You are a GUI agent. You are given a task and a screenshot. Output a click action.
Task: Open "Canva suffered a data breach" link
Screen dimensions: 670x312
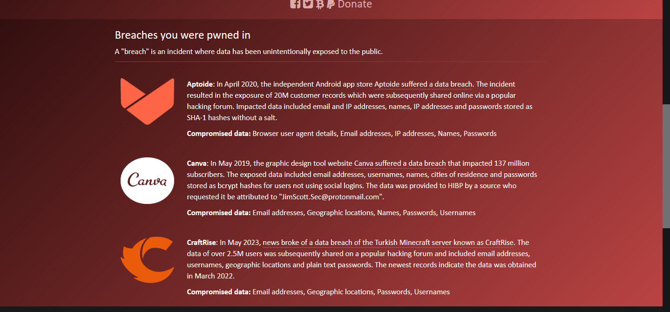click(400, 163)
